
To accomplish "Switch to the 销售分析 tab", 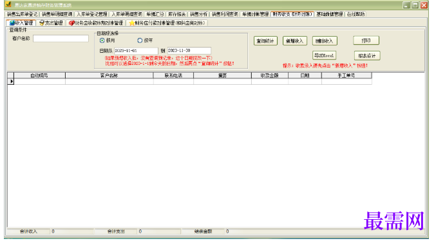I will click(x=198, y=14).
